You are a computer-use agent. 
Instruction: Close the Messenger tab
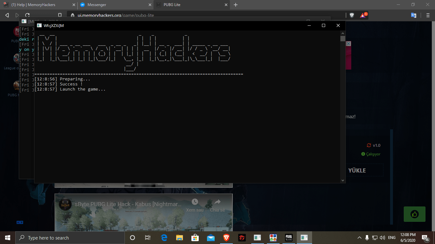pyautogui.click(x=150, y=5)
